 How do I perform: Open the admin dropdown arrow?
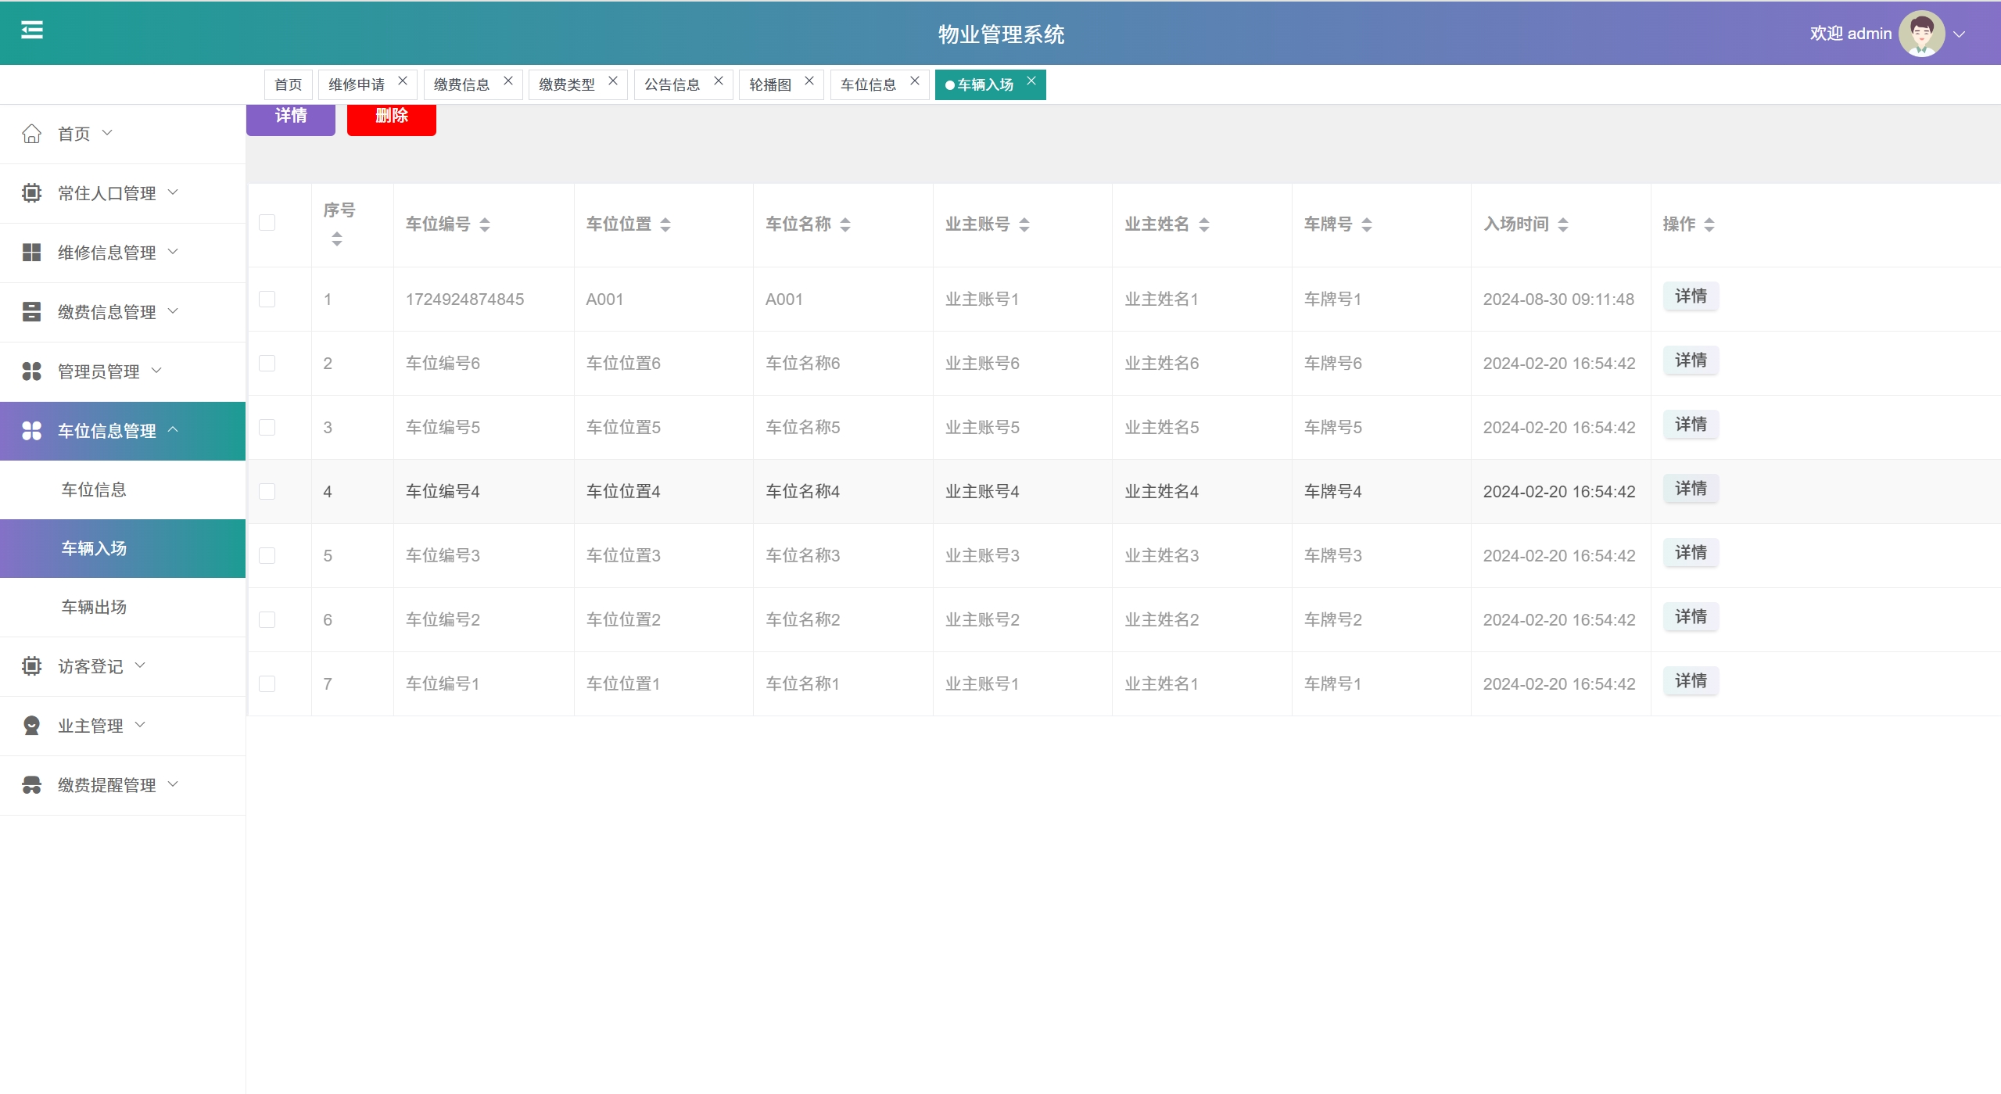click(1960, 34)
